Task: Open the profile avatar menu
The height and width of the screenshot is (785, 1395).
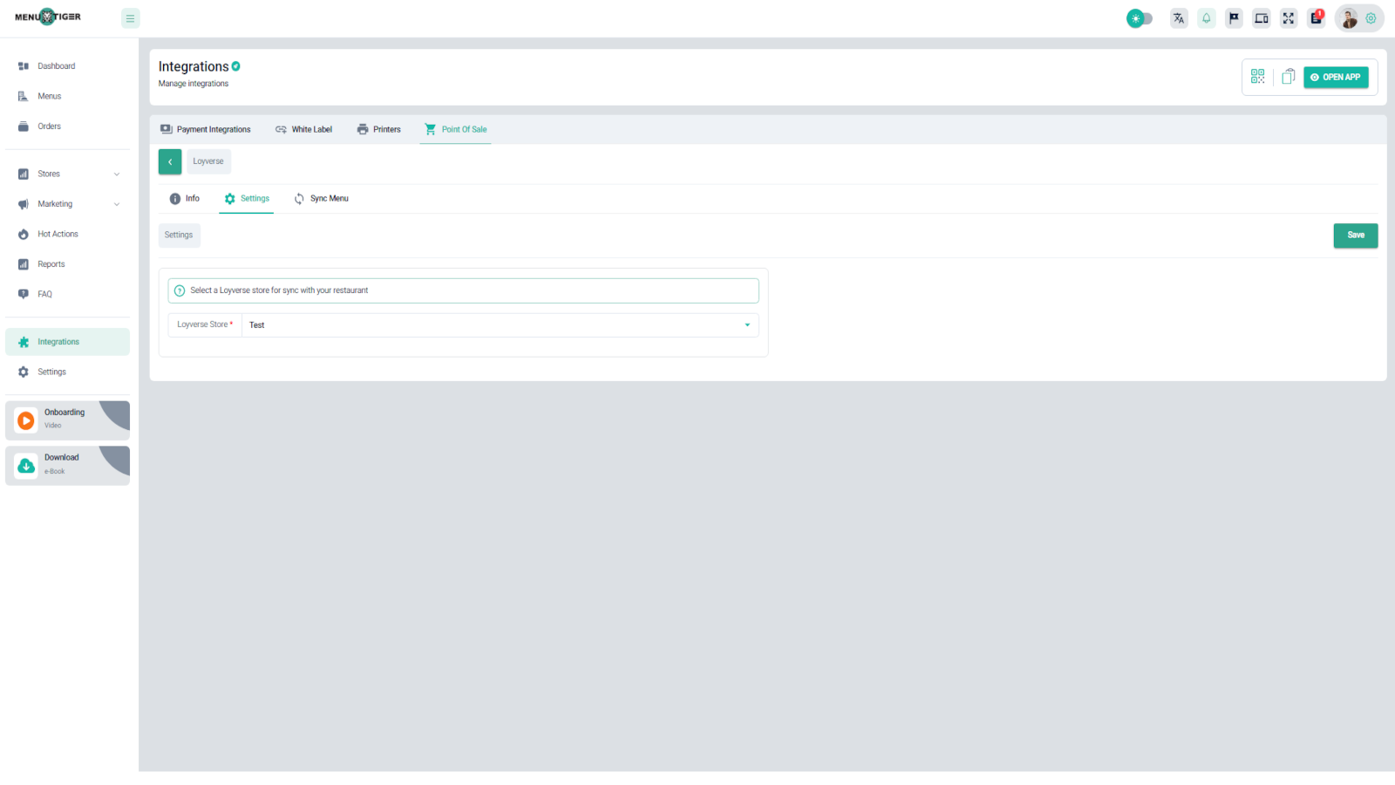Action: tap(1349, 18)
